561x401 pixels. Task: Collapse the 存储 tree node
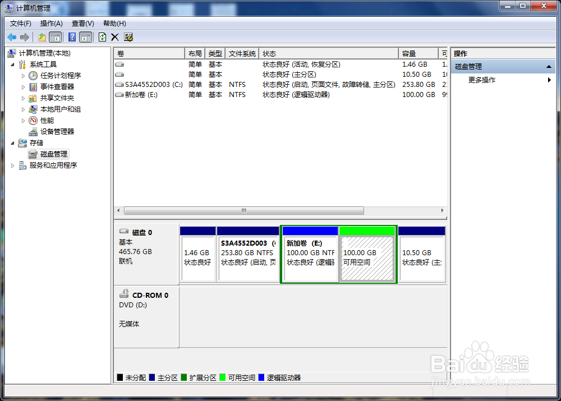pos(12,143)
